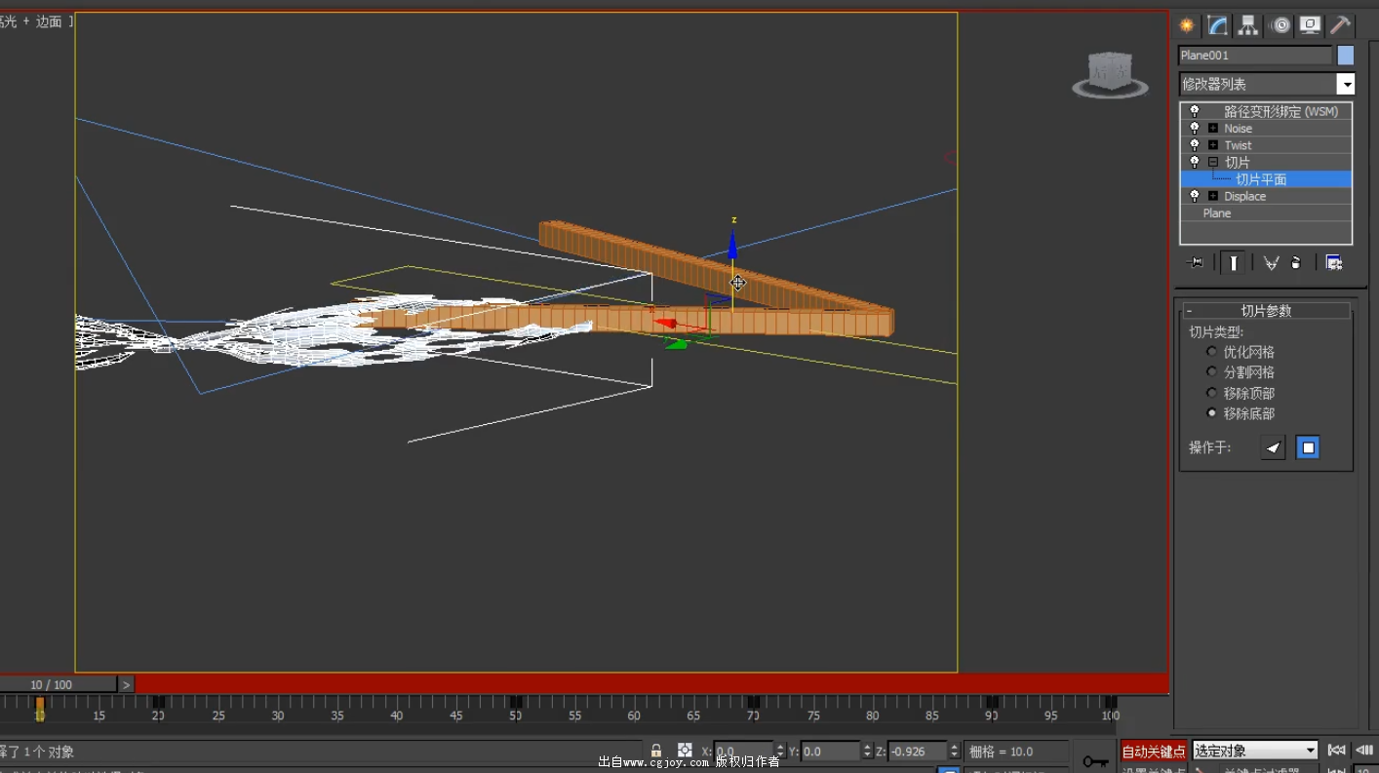1379x773 pixels.
Task: Expand the Displace modifier sub-objects
Action: point(1213,196)
